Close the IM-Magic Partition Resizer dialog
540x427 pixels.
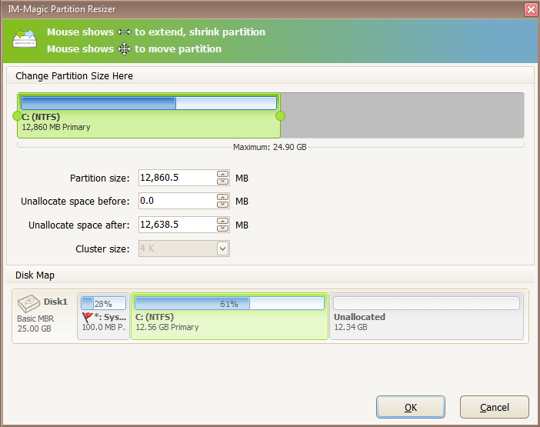[x=531, y=10]
